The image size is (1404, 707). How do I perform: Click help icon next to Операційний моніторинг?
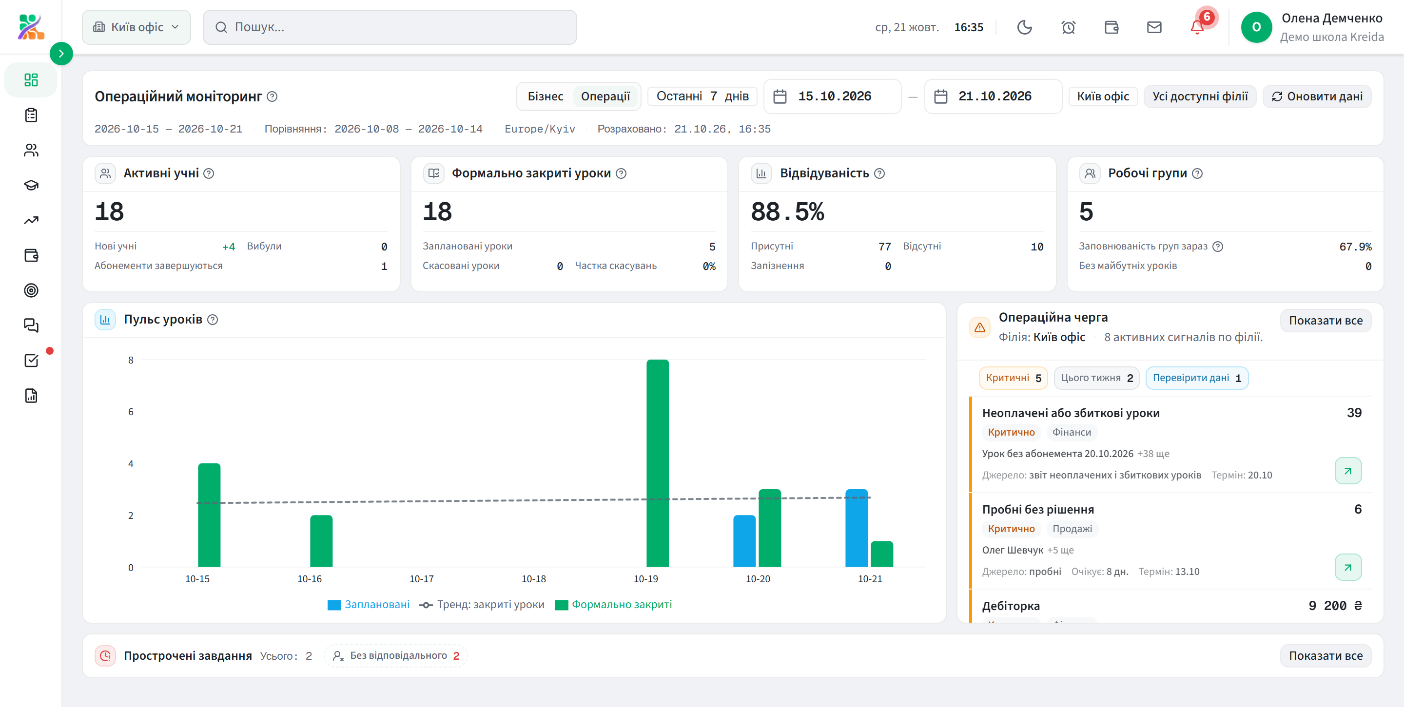[x=272, y=96]
